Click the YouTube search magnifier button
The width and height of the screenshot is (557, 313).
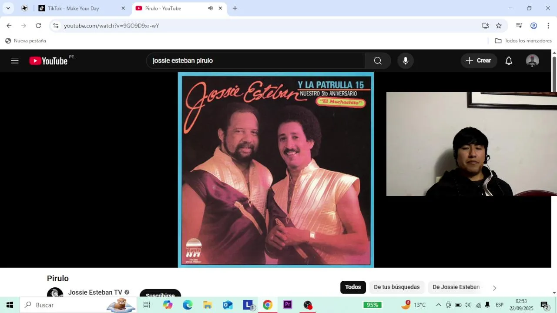(378, 61)
